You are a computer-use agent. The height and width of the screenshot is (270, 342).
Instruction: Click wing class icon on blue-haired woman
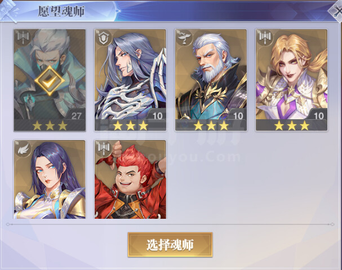[23, 149]
